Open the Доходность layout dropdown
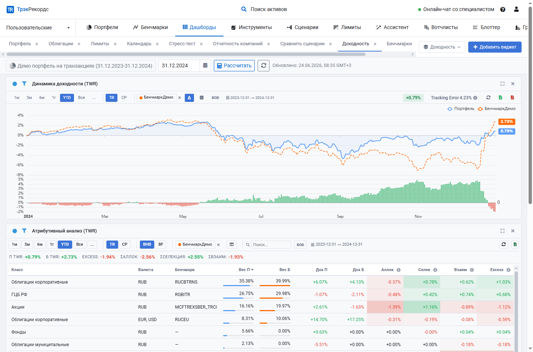The image size is (533, 352). coord(442,47)
